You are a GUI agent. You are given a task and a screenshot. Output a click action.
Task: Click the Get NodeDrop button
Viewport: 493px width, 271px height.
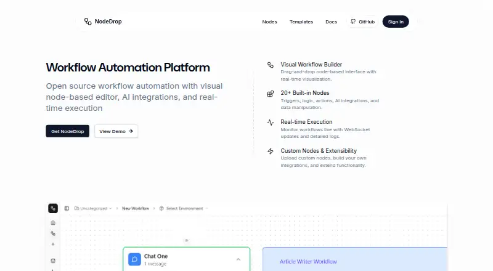point(68,131)
